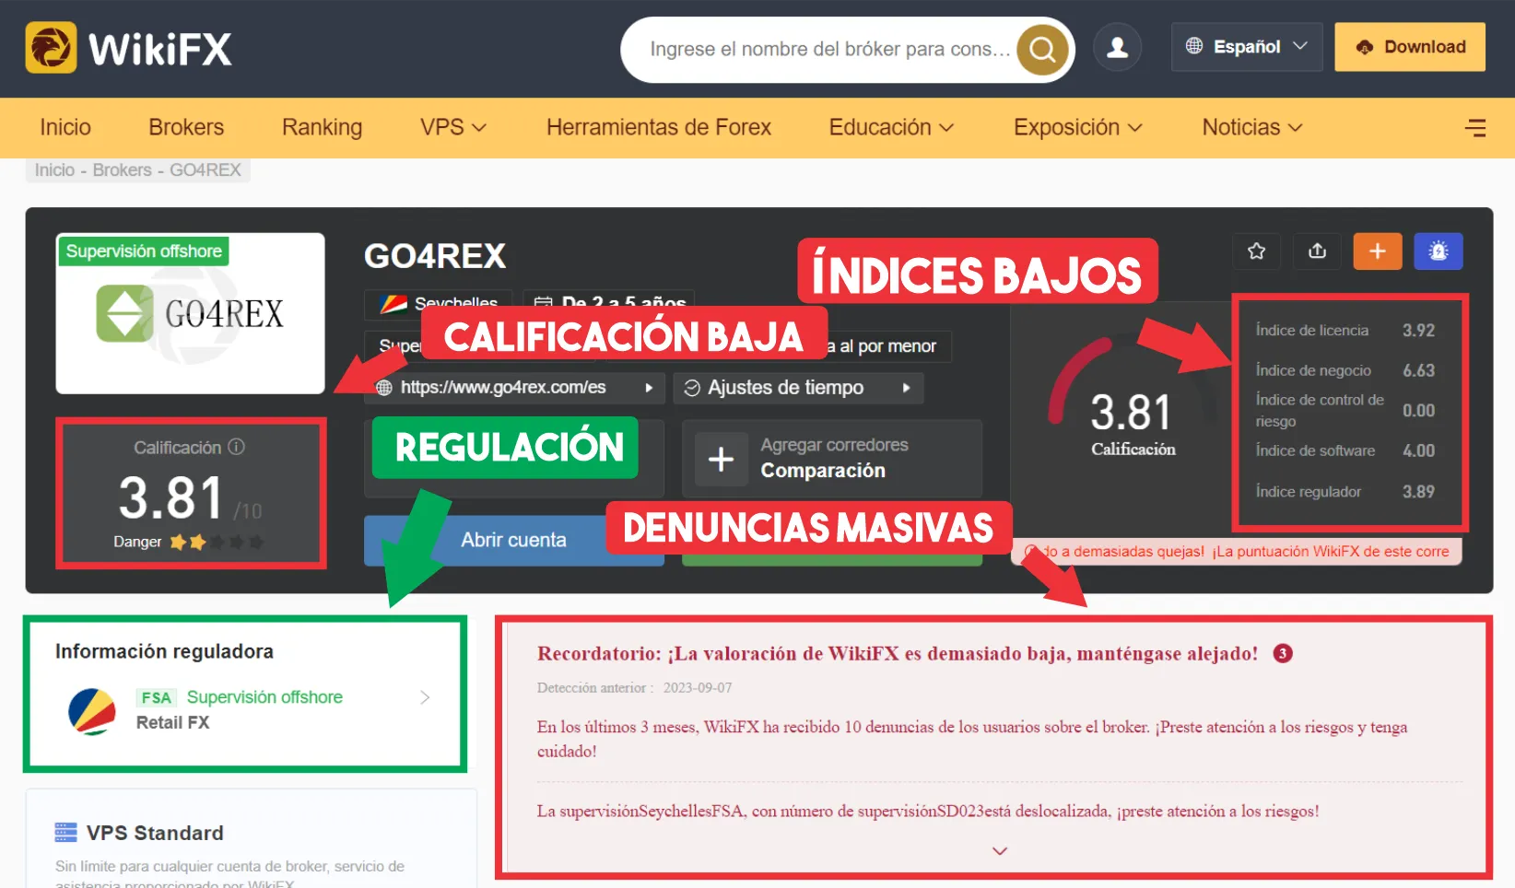Click the VPS Standard heading

tap(155, 833)
